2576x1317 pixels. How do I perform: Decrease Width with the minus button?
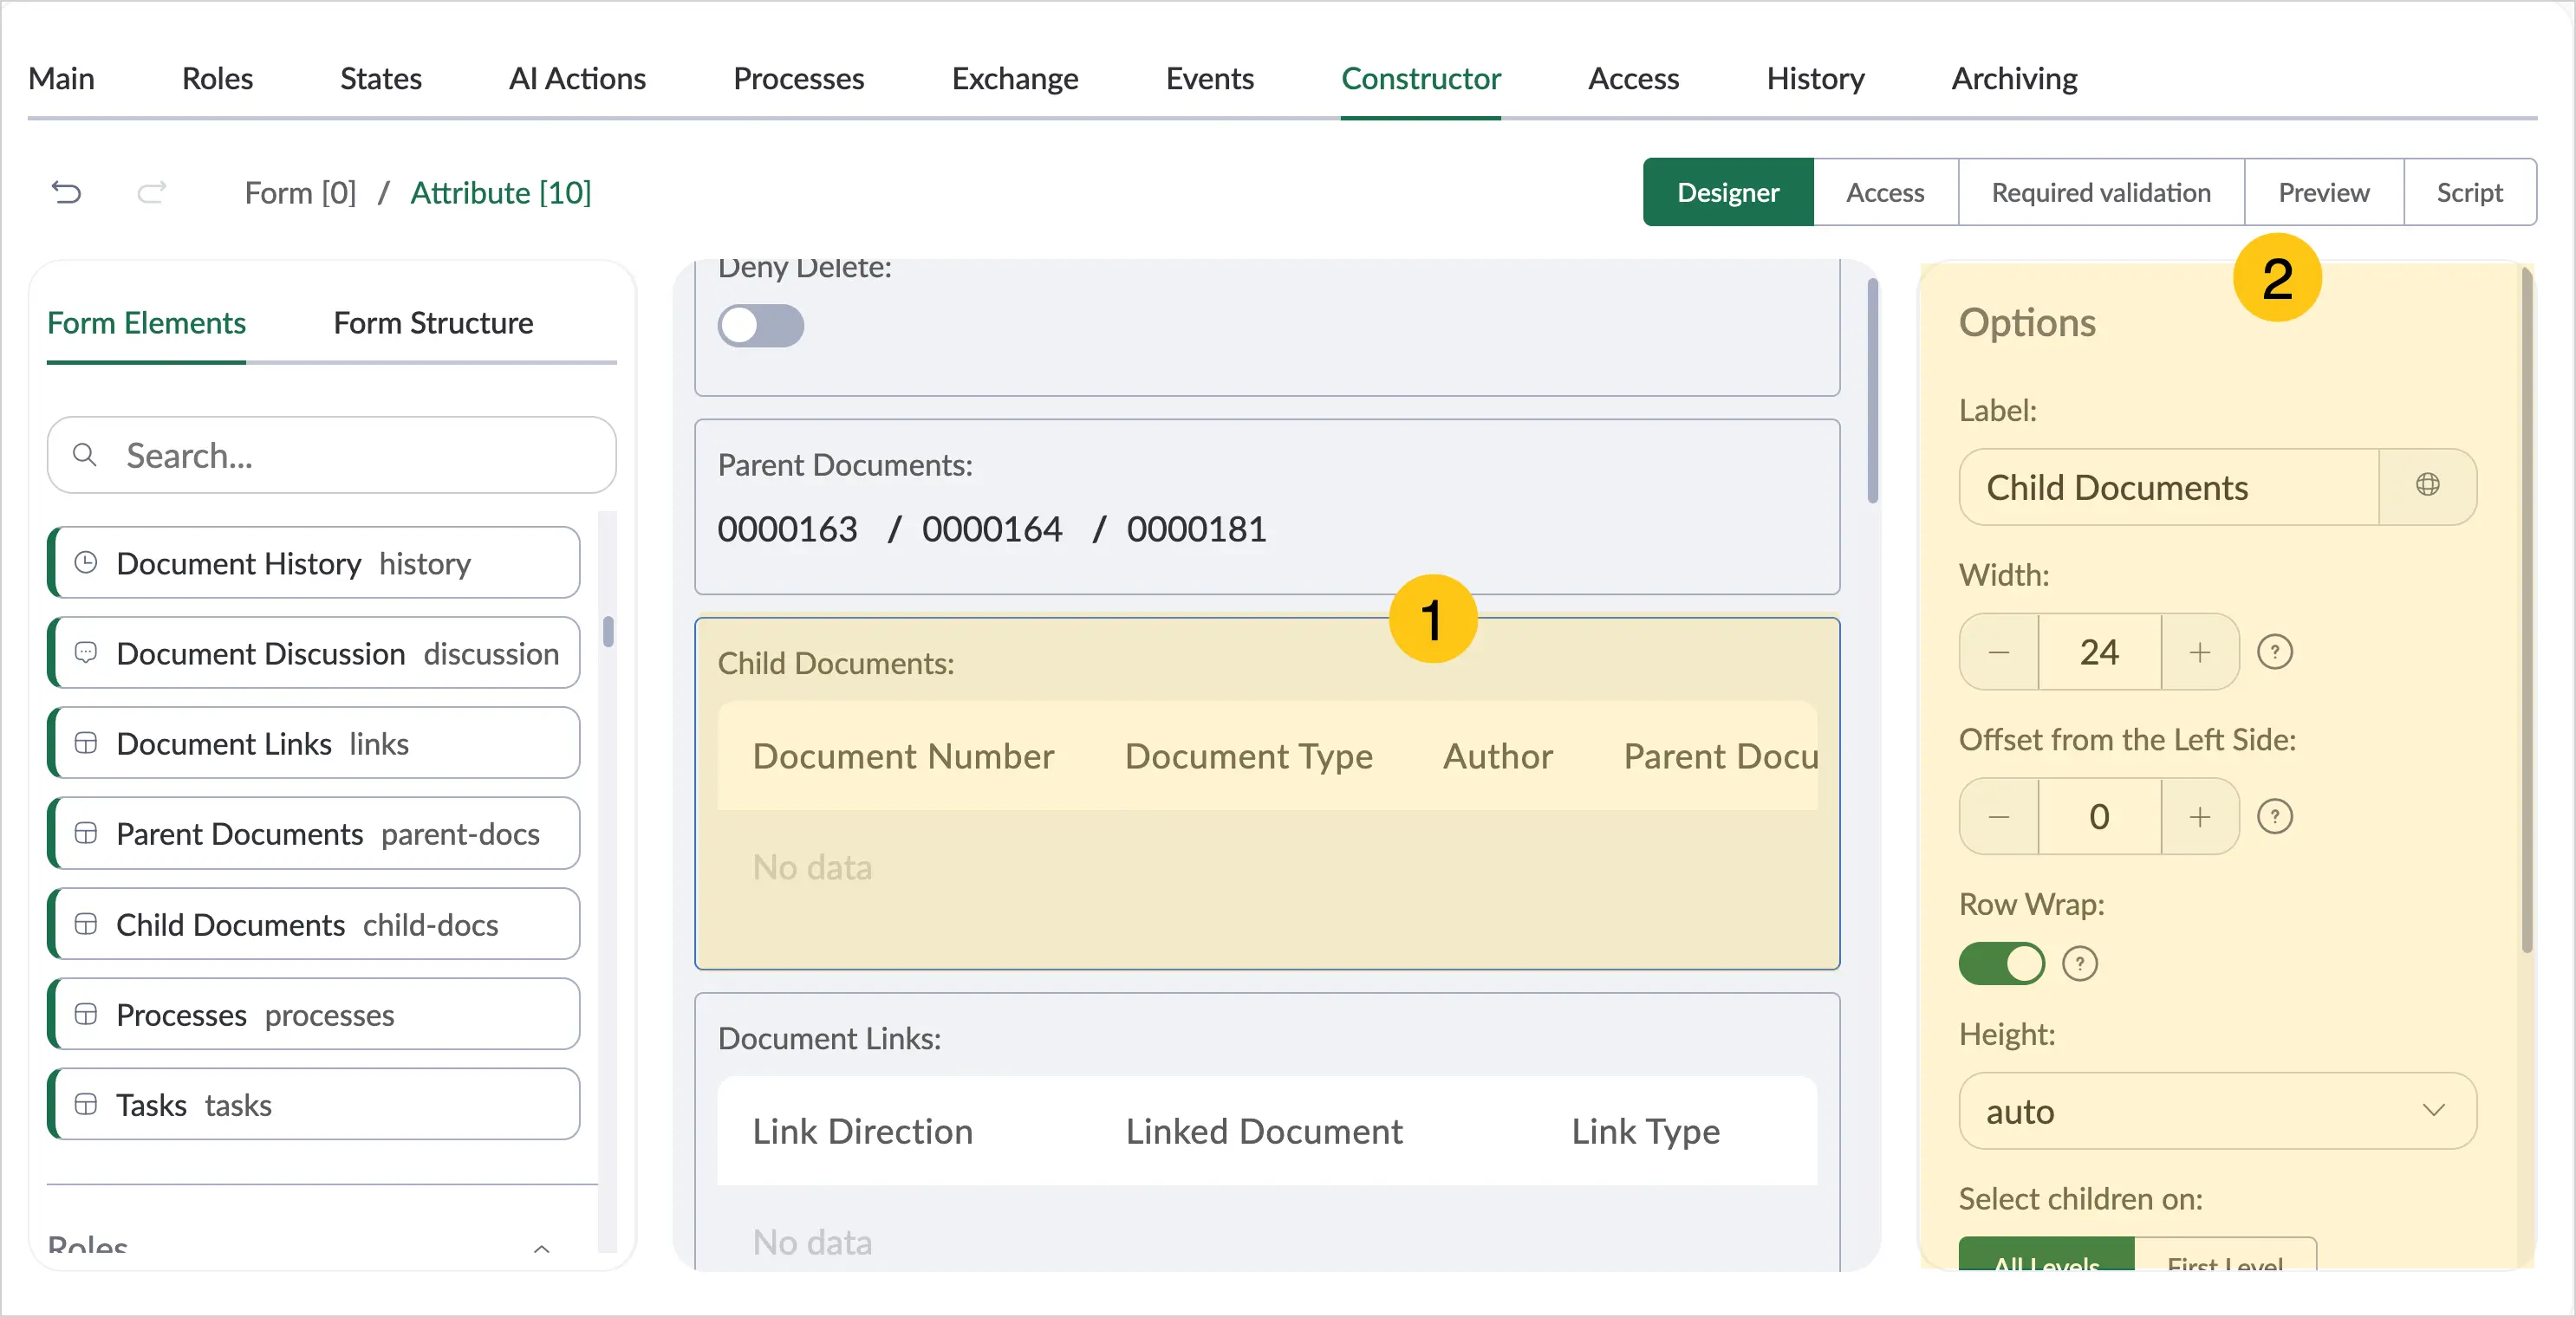[x=1999, y=652]
